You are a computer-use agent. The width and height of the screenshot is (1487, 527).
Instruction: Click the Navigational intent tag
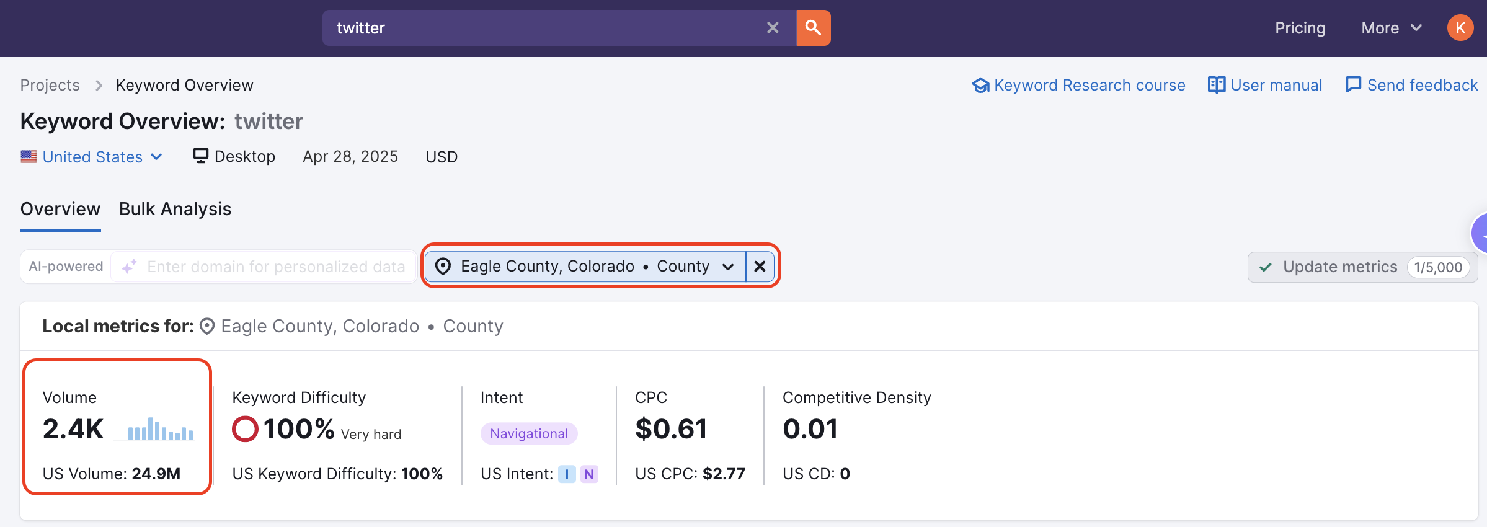[x=529, y=433]
